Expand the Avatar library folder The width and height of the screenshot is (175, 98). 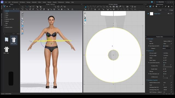coord(5,13)
